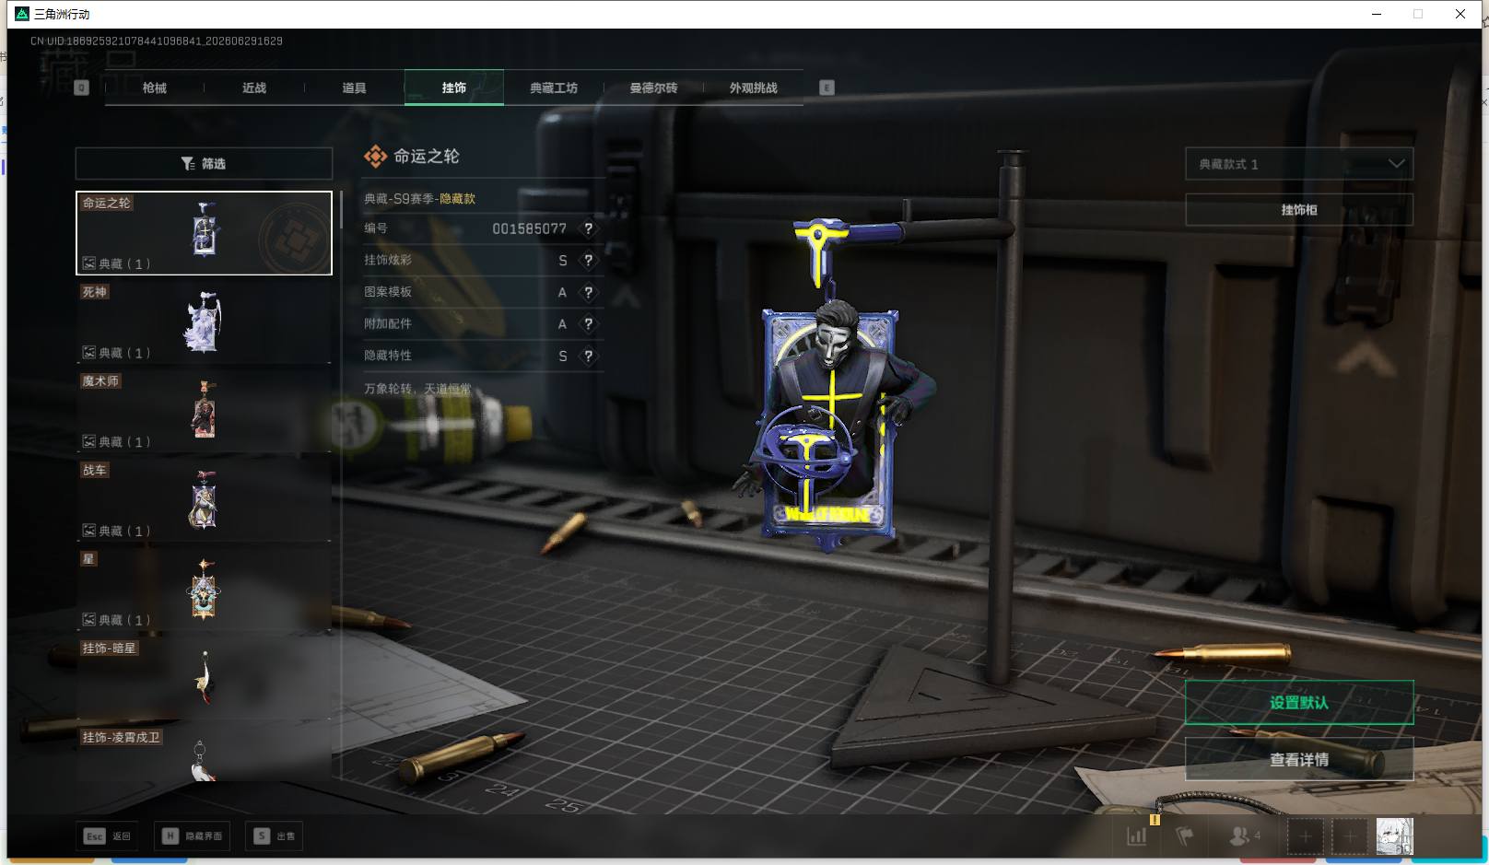This screenshot has height=865, width=1489.
Task: Expand the 典藏款式 1 dropdown
Action: (1299, 164)
